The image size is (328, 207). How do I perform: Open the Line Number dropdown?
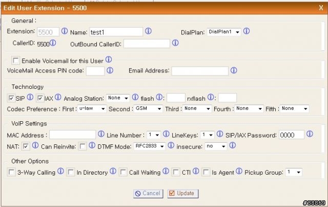coord(154,135)
